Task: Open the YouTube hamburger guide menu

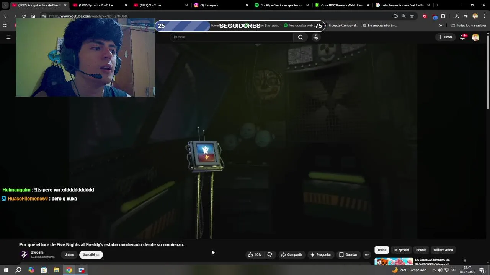Action: coord(8,37)
